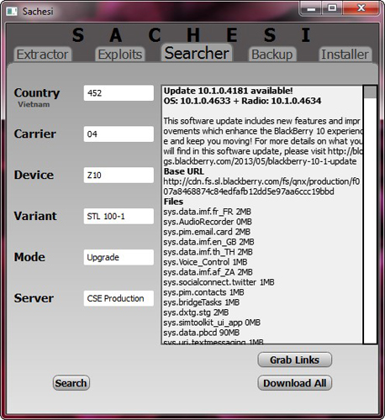Open the Installer tab
Image resolution: width=385 pixels, height=420 pixels.
tap(345, 55)
